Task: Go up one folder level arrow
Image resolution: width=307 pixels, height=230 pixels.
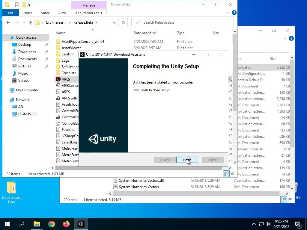Action: [x=30, y=22]
